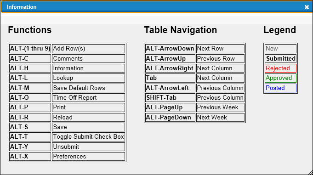Click the Lookup function cell
313x175 pixels.
pos(88,78)
